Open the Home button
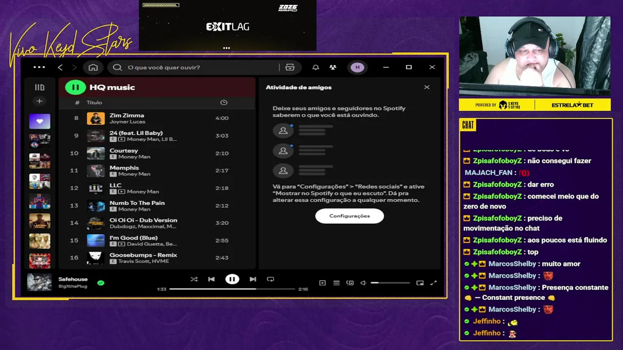 (x=93, y=67)
